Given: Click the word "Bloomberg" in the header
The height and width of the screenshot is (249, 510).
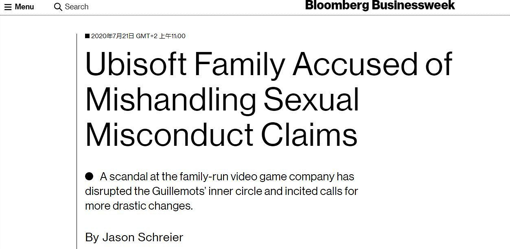Looking at the screenshot, I should (x=337, y=6).
